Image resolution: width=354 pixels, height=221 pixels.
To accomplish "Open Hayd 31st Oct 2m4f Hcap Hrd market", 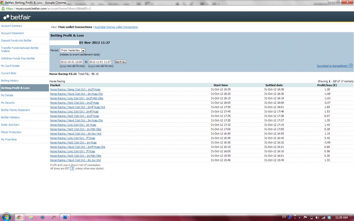I will pos(77,107).
